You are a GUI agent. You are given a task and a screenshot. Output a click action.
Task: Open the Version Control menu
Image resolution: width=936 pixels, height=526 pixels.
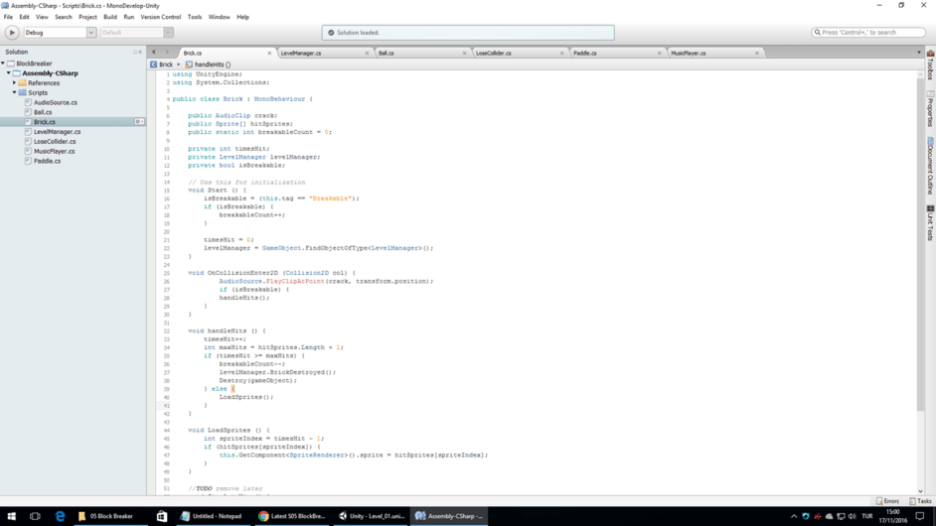tap(160, 17)
